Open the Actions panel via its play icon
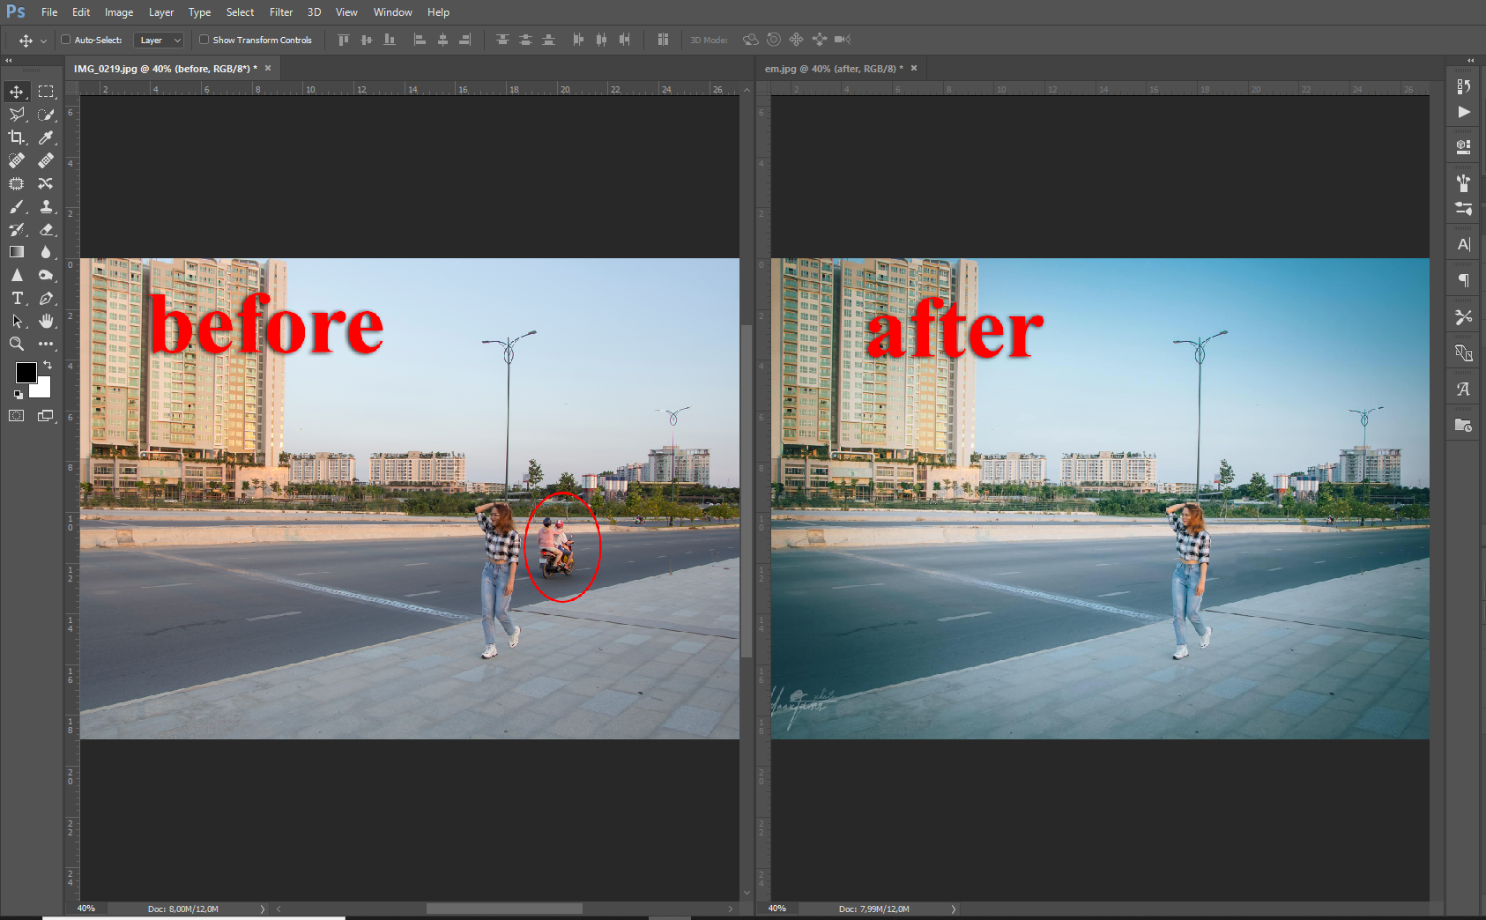The width and height of the screenshot is (1486, 920). [x=1463, y=112]
